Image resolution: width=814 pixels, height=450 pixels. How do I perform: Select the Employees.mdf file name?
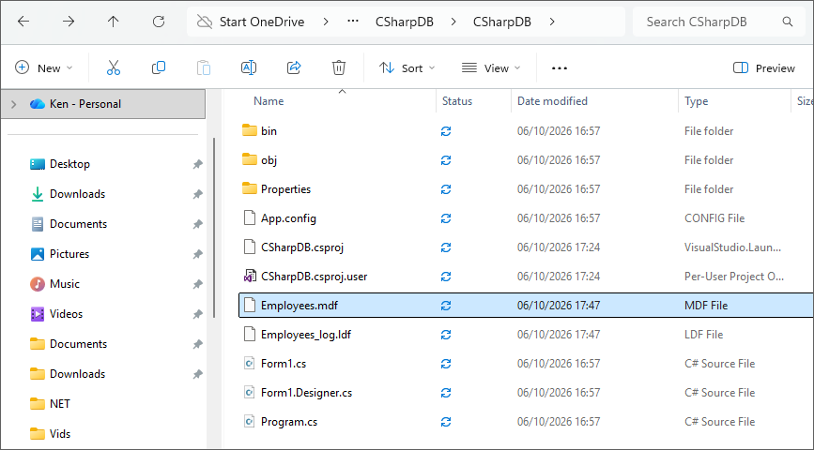[299, 306]
